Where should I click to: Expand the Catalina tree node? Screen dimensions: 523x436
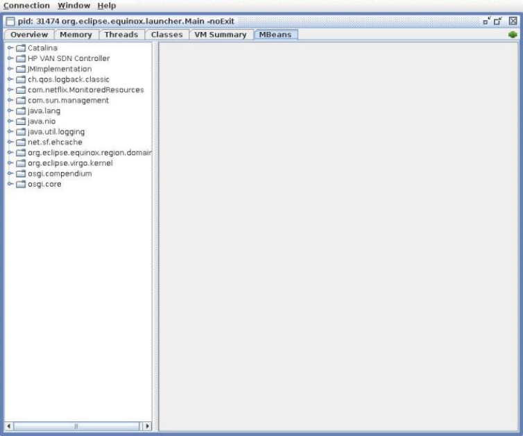[10, 48]
